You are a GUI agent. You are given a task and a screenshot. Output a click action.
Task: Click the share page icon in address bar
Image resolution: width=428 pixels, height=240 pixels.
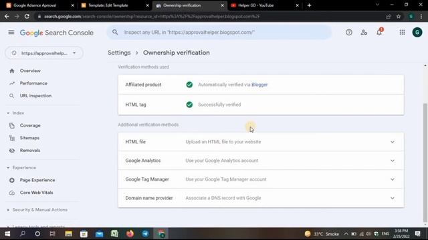pyautogui.click(x=388, y=16)
